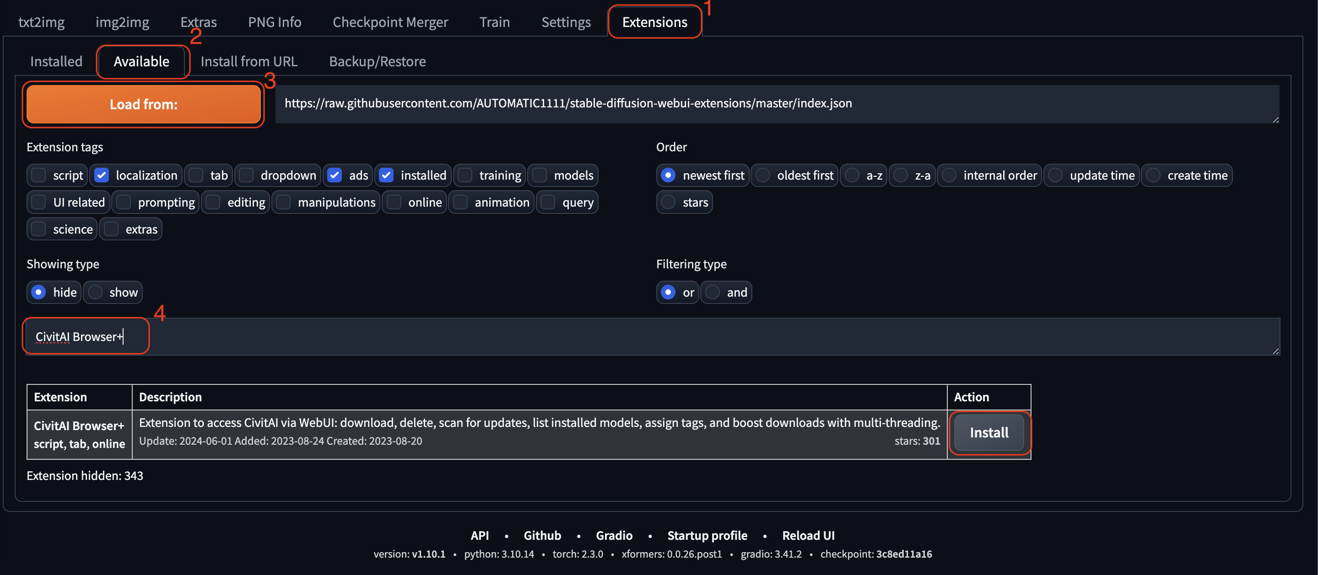Click the Reload UI footer link
Screen dimensions: 1318x575
tap(808, 535)
